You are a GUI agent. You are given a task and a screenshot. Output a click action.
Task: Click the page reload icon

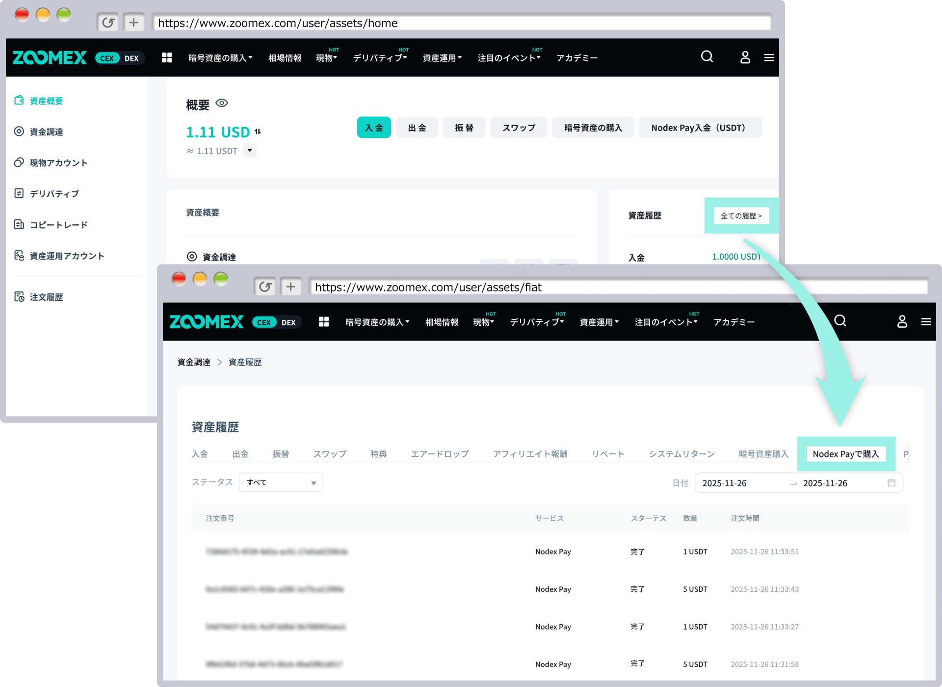tap(108, 22)
